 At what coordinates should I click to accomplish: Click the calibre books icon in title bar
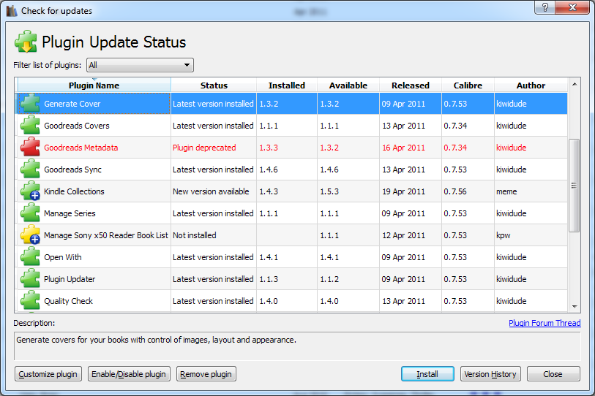(x=12, y=11)
